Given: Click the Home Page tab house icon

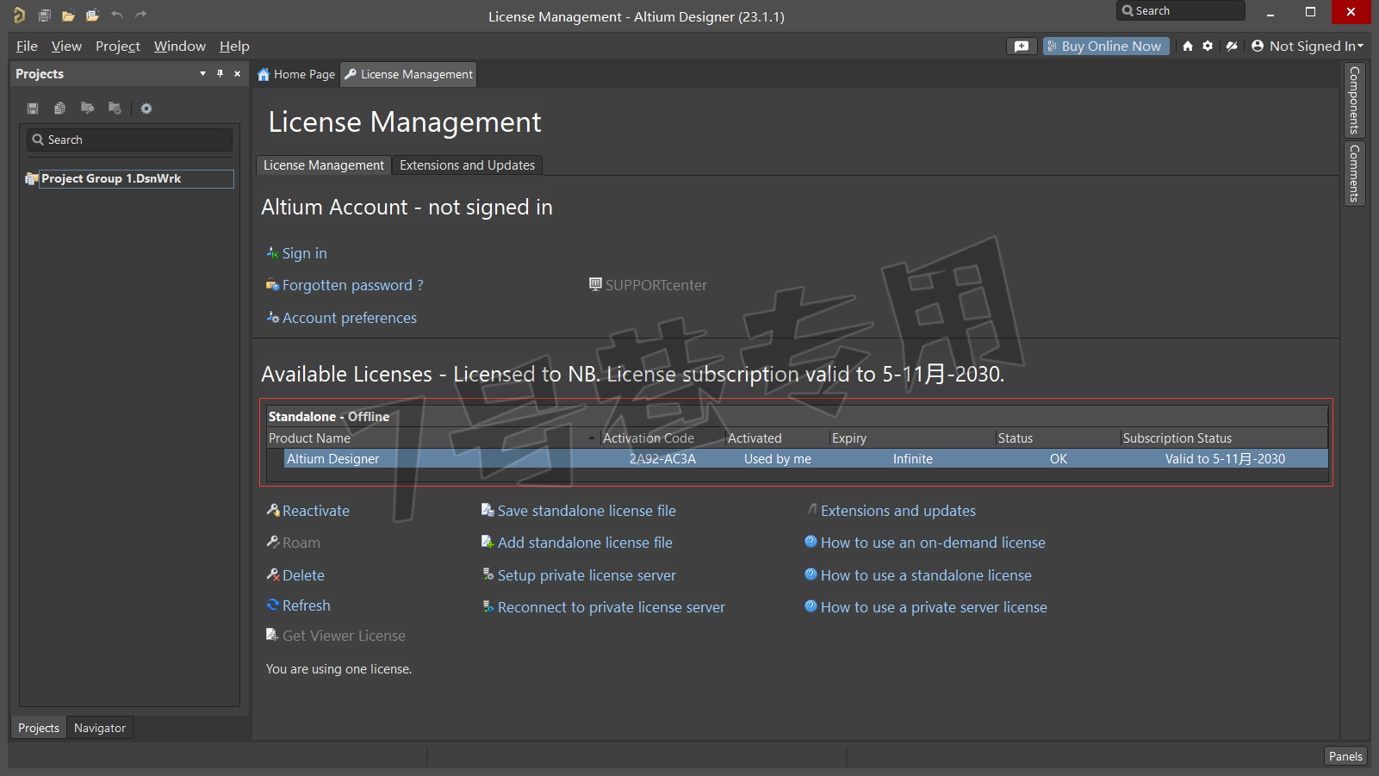Looking at the screenshot, I should click(264, 75).
